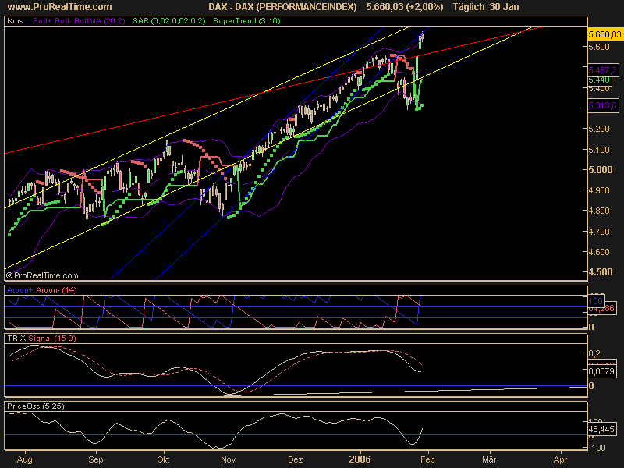Viewport: 624px width, 468px height.
Task: Click the blue Aroon 100 value tag
Action: (x=596, y=301)
